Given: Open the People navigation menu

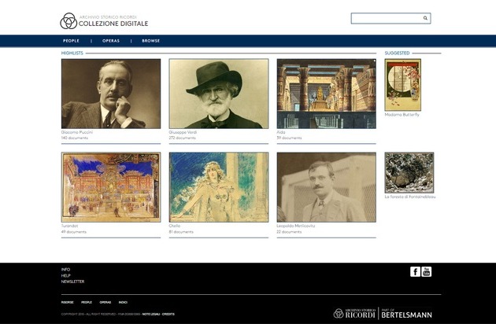Looking at the screenshot, I should [x=71, y=40].
